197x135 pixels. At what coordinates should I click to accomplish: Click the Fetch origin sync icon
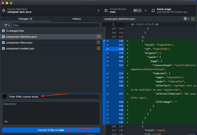pyautogui.click(x=153, y=10)
